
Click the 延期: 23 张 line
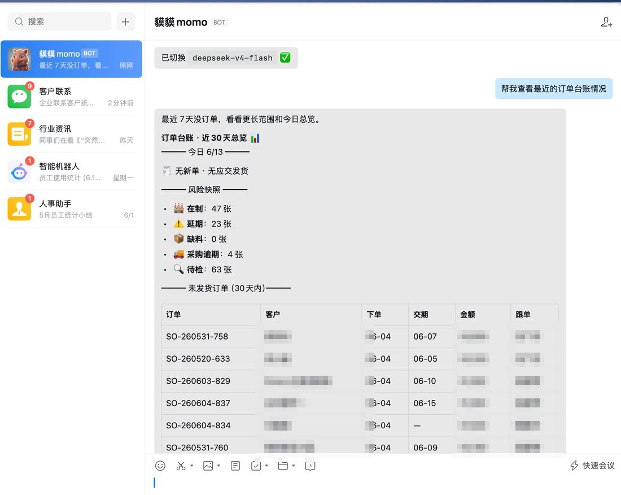[x=202, y=224]
